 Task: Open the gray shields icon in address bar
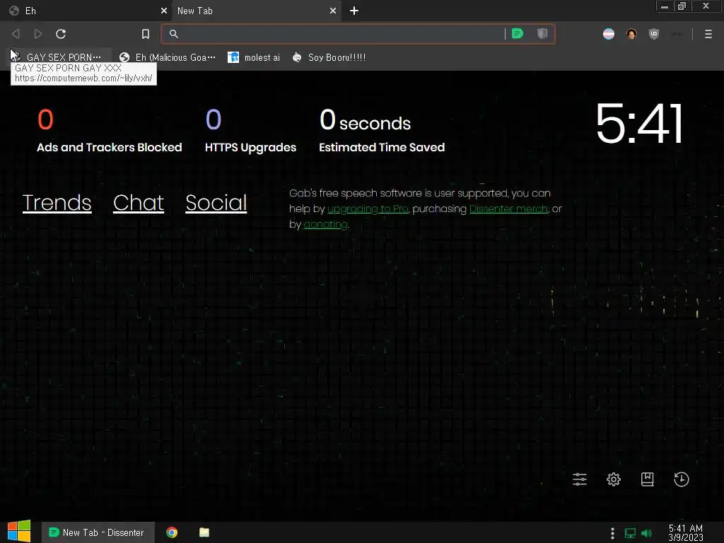click(x=542, y=34)
